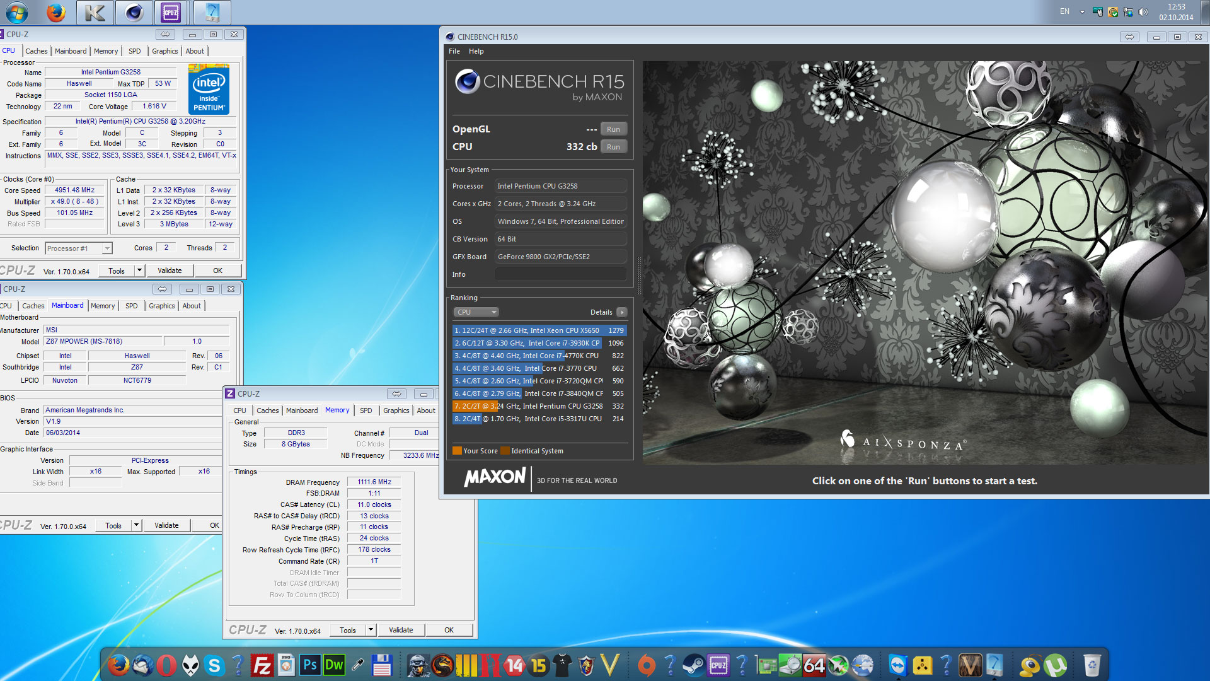Launch Skype from the dock
Viewport: 1210px width, 681px height.
214,665
